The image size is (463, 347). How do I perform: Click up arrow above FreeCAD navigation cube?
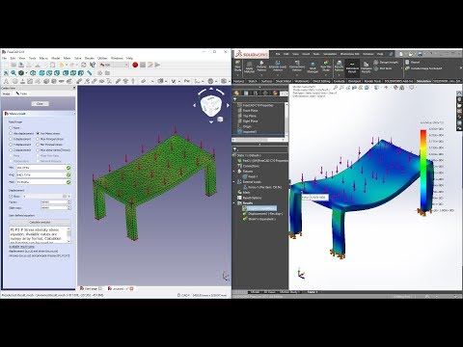[x=211, y=89]
